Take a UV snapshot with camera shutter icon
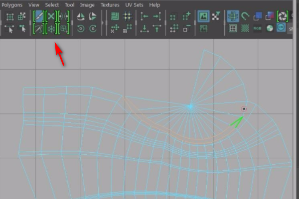299x199 pixels. 283,16
